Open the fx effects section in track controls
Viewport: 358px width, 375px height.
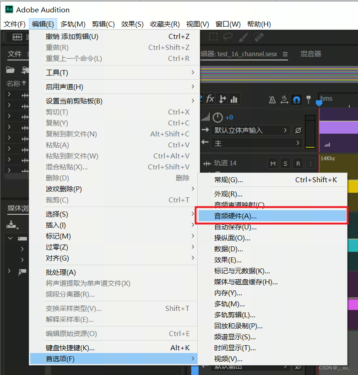click(210, 99)
